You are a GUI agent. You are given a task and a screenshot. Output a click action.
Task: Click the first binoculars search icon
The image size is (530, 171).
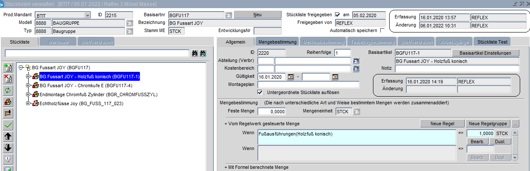(195, 53)
